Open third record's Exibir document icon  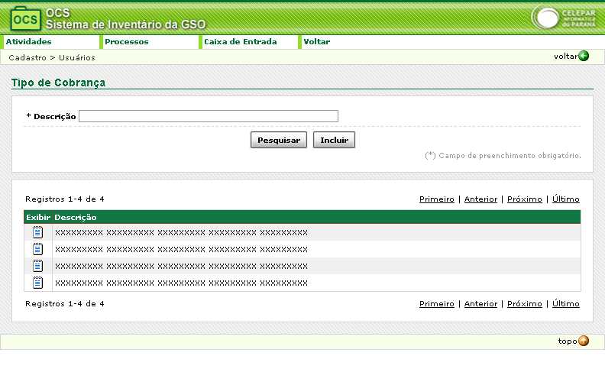point(37,266)
